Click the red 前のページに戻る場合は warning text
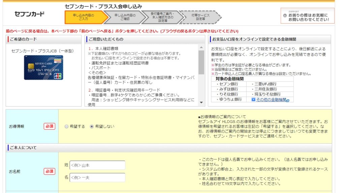This screenshot has height=193, width=345. coord(122,31)
